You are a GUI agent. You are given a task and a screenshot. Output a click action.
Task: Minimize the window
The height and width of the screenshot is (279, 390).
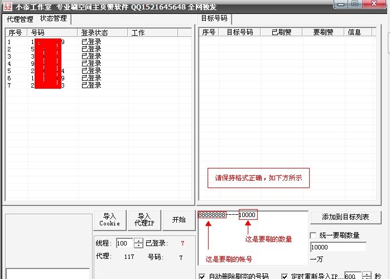pos(341,3)
